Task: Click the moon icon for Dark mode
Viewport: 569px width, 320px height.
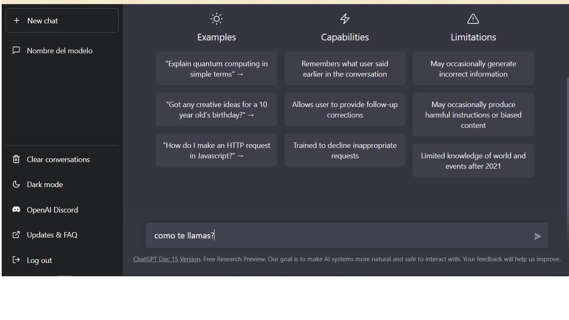Action: tap(16, 184)
